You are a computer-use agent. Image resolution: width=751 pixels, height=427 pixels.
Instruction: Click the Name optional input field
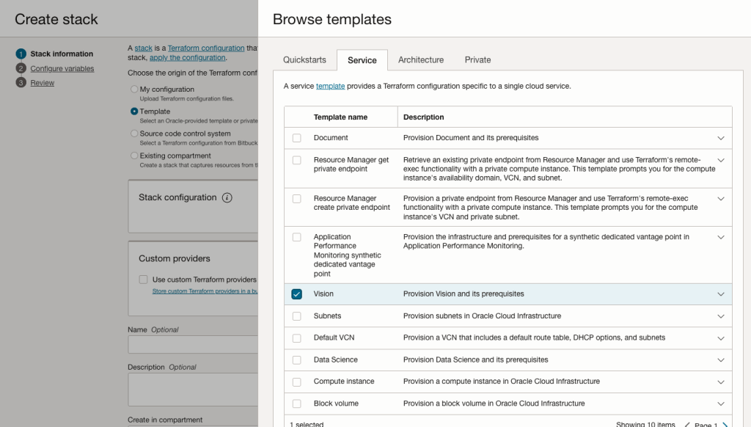(x=192, y=345)
